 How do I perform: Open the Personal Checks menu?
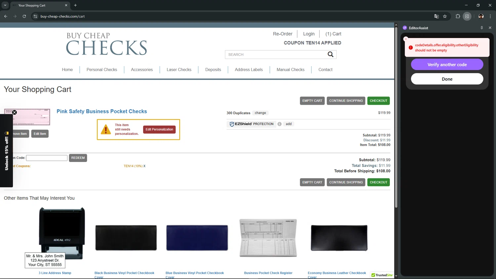pyautogui.click(x=102, y=70)
